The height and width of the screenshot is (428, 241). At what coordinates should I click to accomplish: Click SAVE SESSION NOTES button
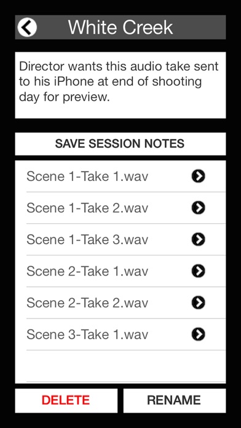pyautogui.click(x=120, y=144)
